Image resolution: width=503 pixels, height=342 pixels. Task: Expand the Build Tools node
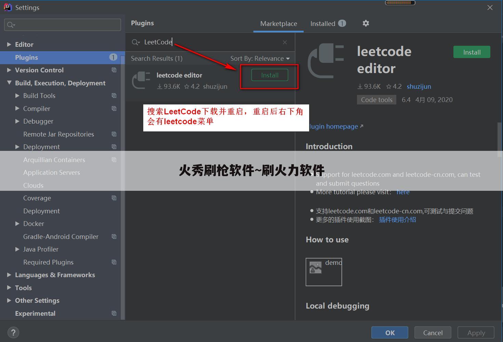click(17, 96)
